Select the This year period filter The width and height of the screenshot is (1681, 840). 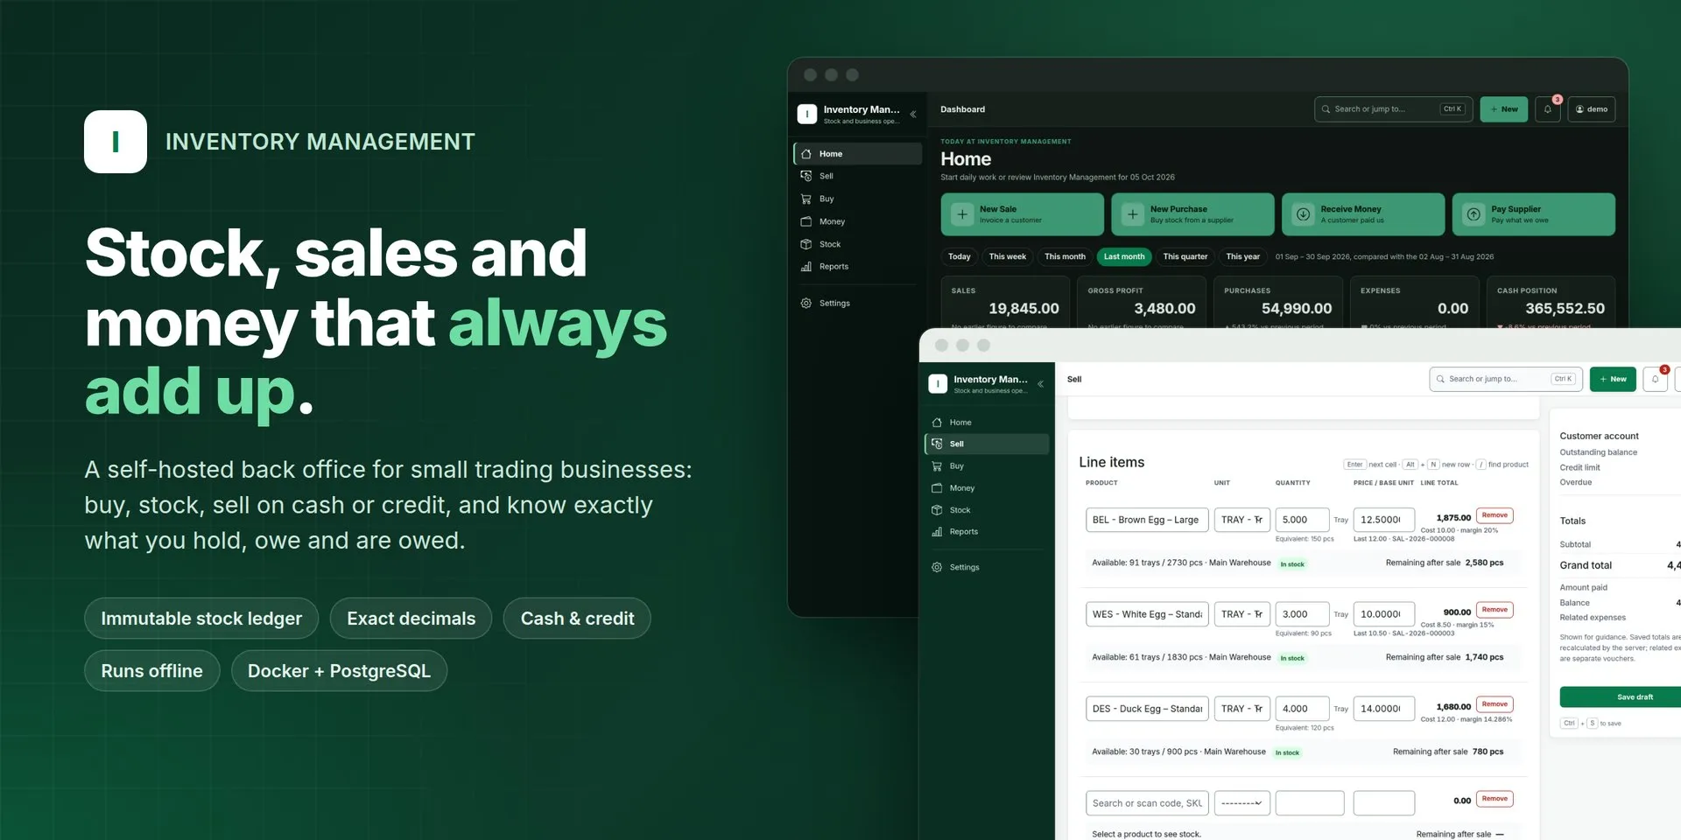1243,256
